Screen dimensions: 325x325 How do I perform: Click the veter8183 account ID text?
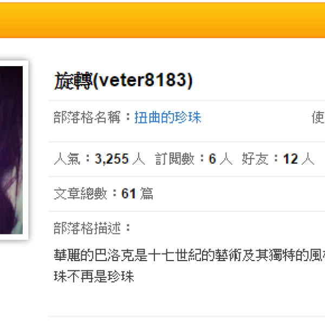(142, 81)
